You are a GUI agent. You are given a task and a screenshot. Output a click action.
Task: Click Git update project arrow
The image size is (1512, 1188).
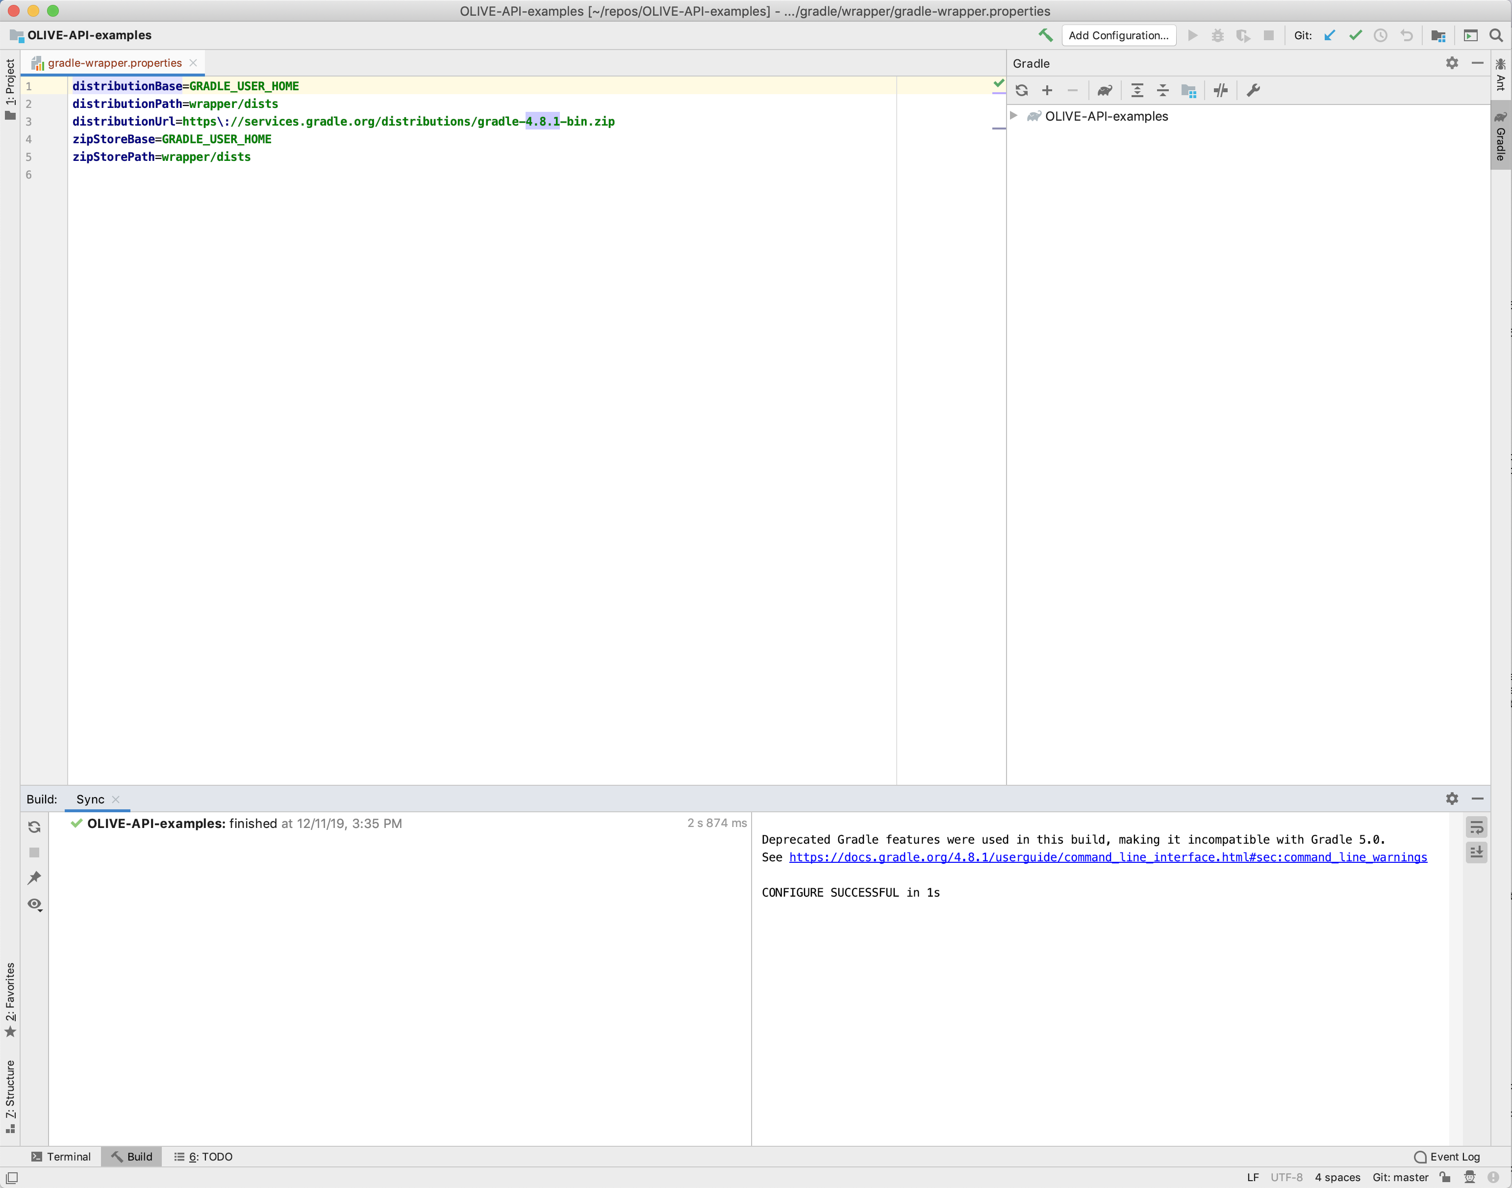pos(1330,35)
